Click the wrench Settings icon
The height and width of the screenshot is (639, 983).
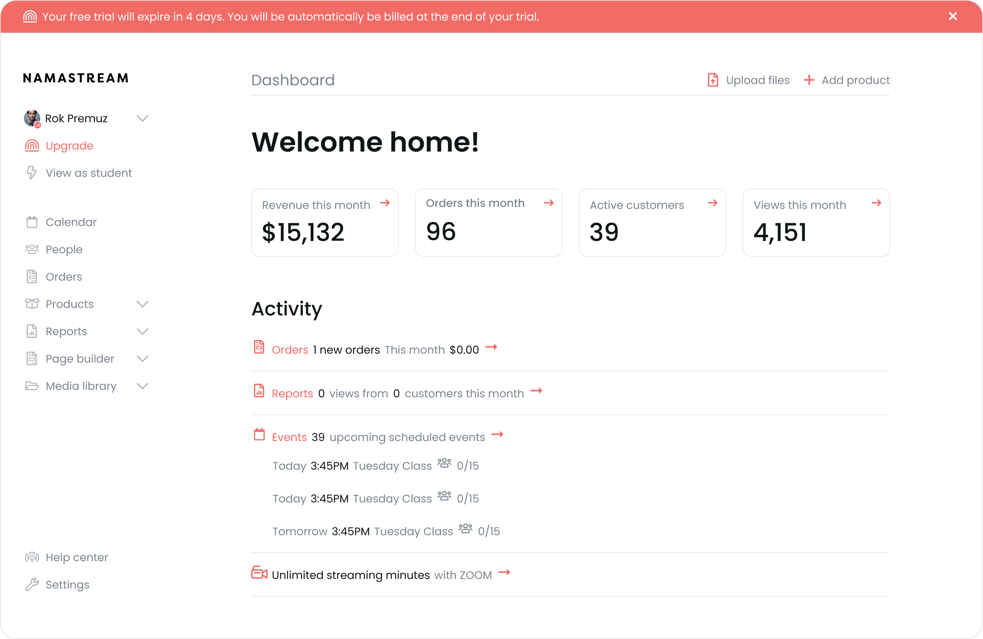[x=32, y=584]
